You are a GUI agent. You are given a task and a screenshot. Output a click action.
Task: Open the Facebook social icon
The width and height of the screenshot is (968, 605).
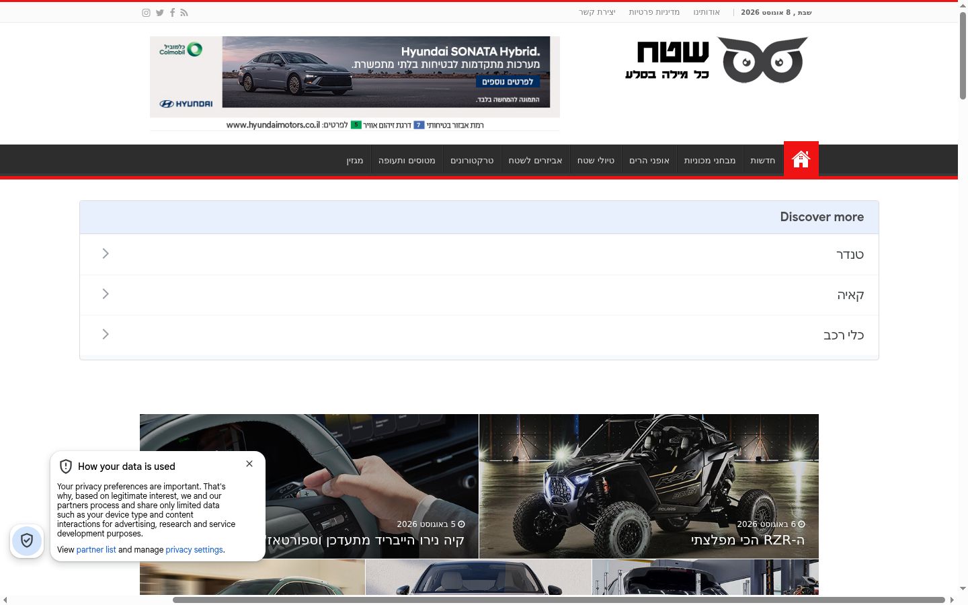[x=173, y=13]
